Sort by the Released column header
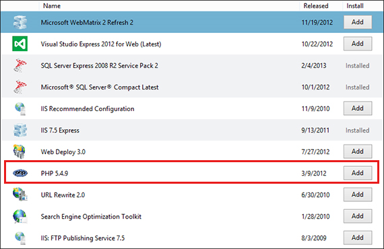 [316, 5]
